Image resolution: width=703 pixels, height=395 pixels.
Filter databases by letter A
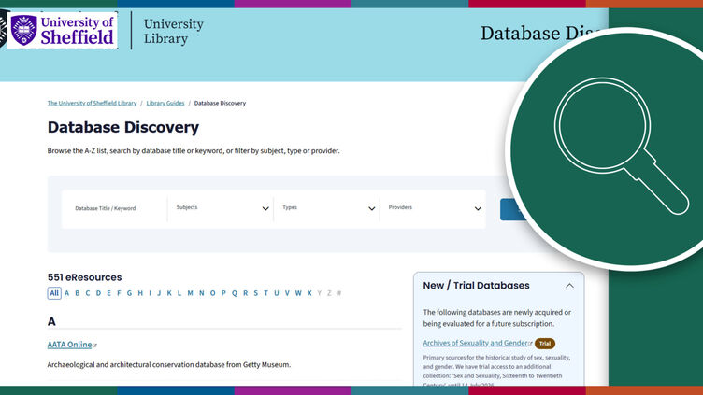[66, 293]
